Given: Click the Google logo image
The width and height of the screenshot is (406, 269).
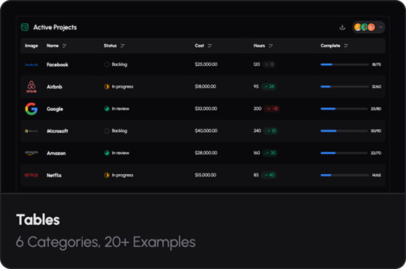Looking at the screenshot, I should pyautogui.click(x=31, y=109).
